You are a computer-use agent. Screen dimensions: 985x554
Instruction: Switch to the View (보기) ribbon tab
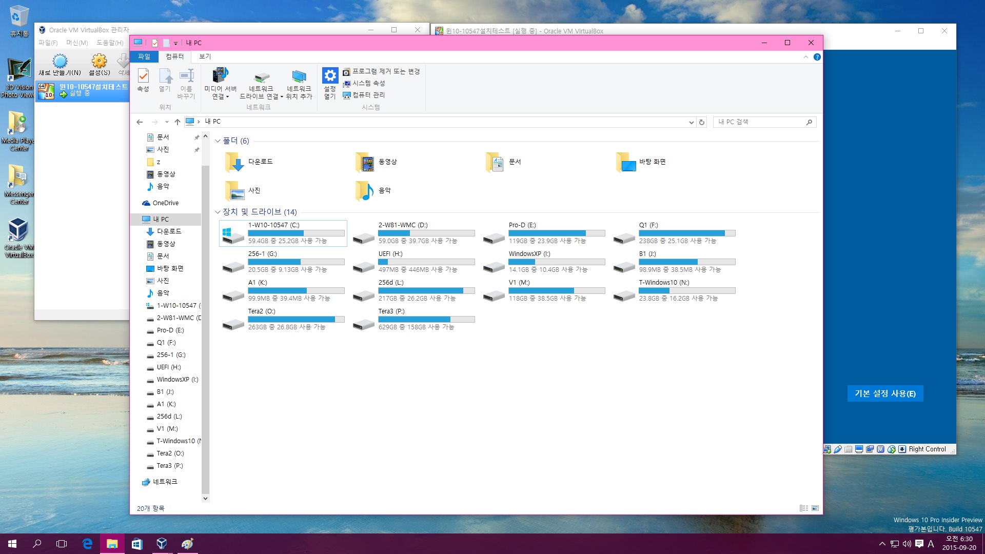click(205, 56)
